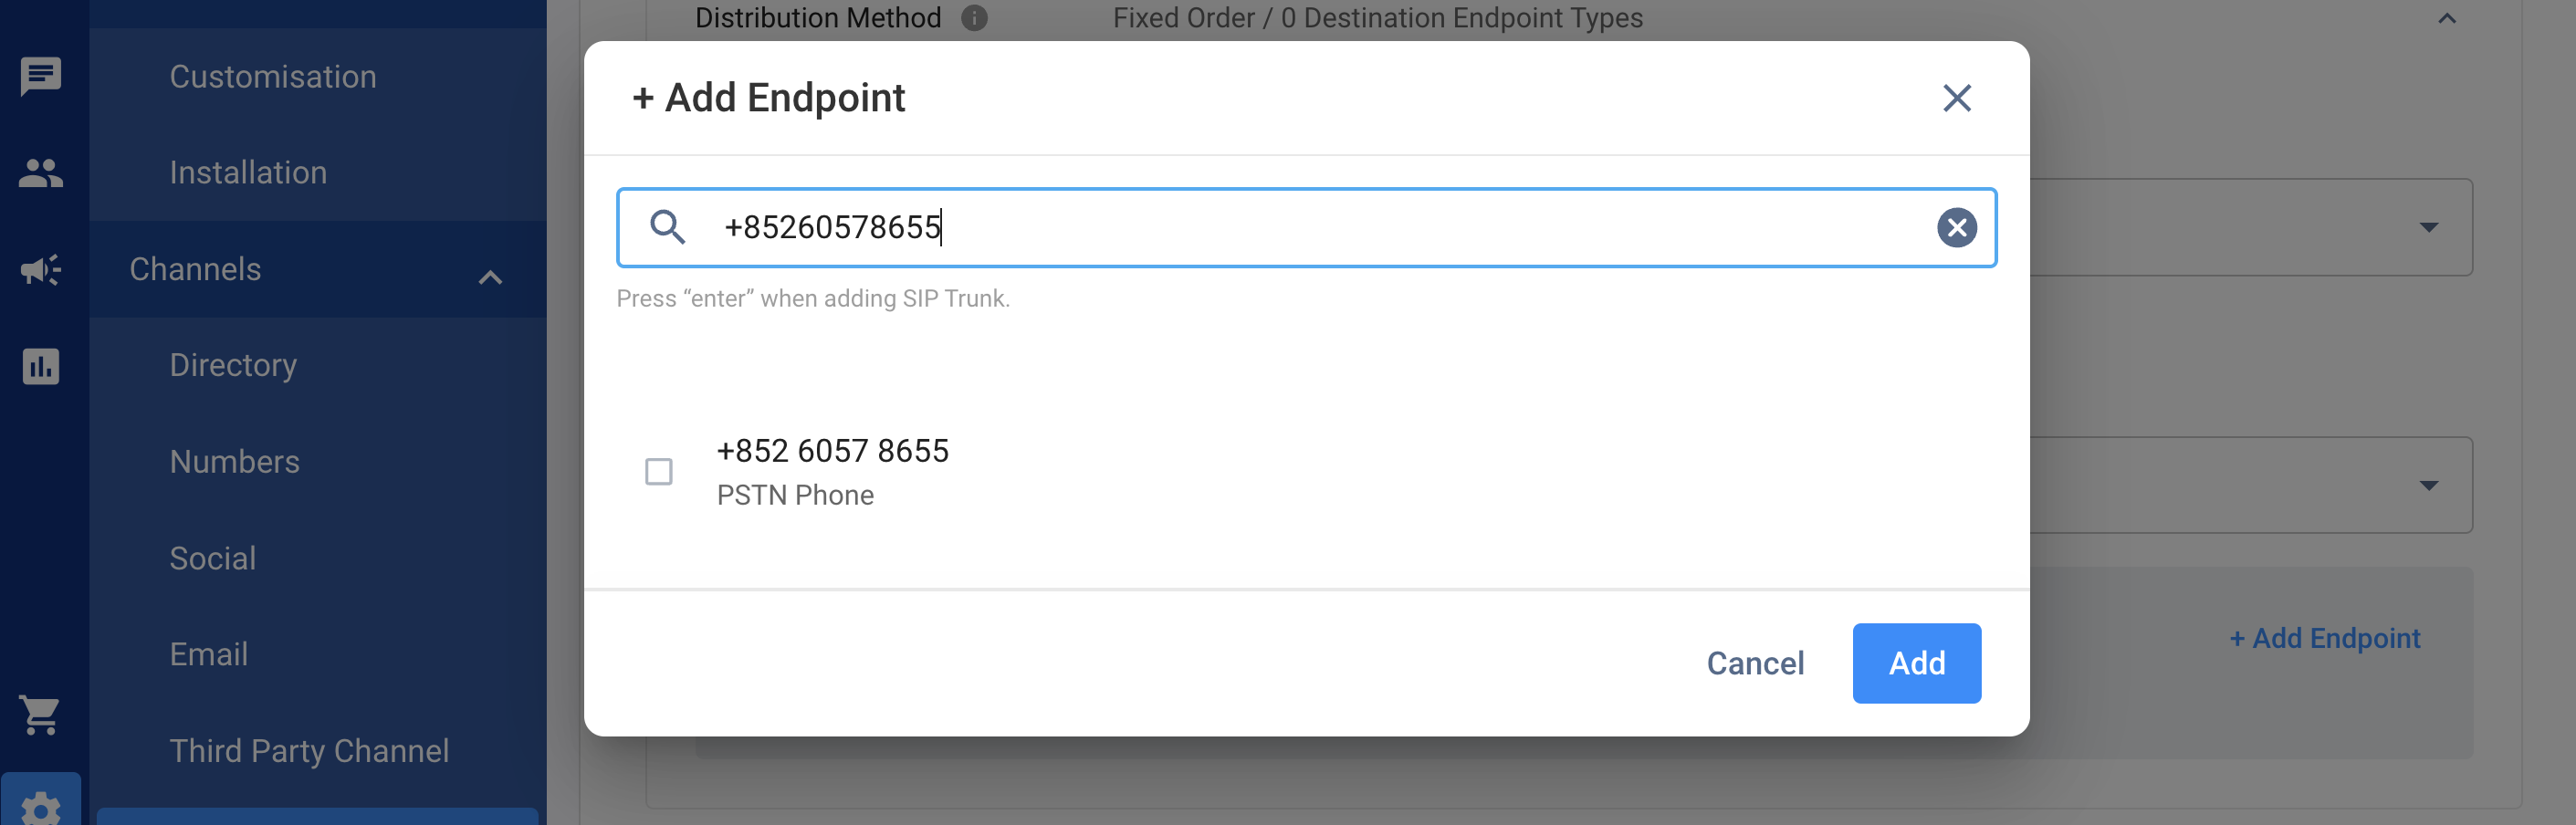Open the contacts people icon
The height and width of the screenshot is (825, 2576).
41,173
